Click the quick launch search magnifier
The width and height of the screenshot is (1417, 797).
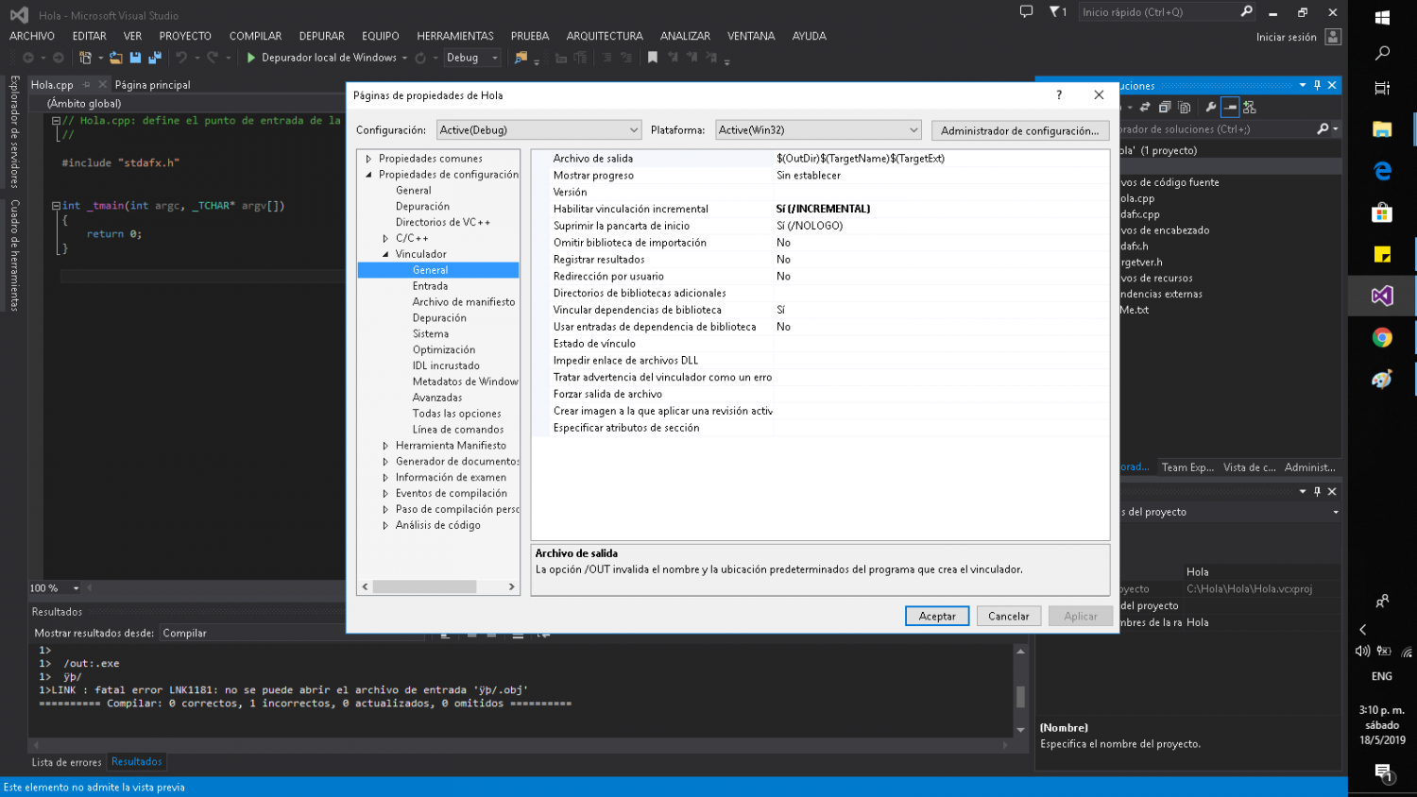[1246, 11]
